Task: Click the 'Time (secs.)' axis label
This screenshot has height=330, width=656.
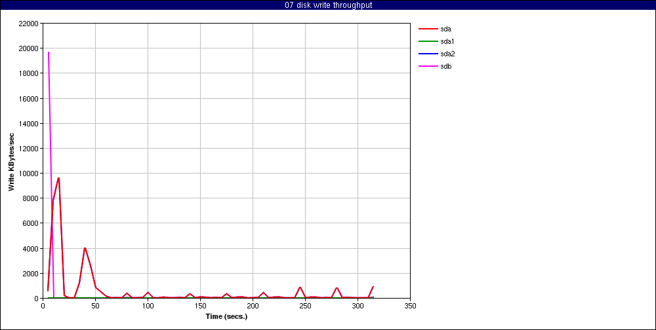Action: point(226,317)
